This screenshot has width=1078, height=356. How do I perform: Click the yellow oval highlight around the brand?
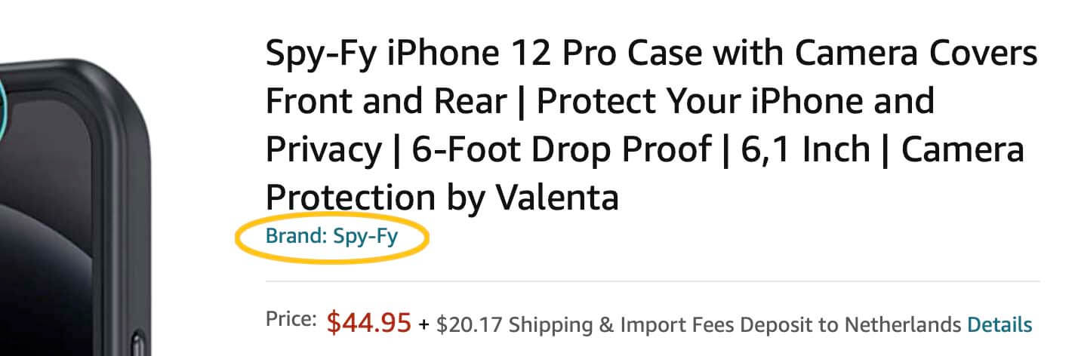[x=332, y=238]
